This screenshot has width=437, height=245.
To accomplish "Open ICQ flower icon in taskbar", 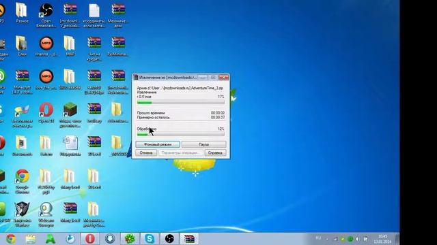I will coord(130,239).
